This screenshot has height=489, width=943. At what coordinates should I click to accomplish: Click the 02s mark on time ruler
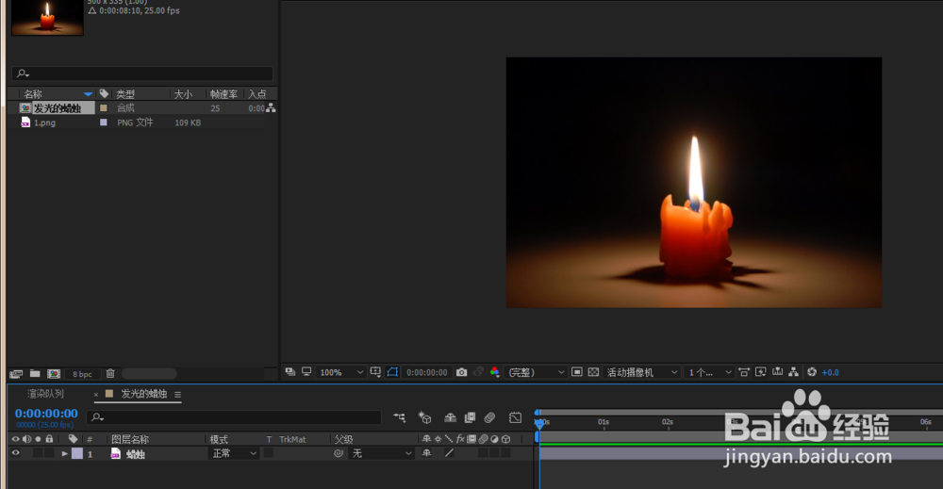[x=668, y=422]
